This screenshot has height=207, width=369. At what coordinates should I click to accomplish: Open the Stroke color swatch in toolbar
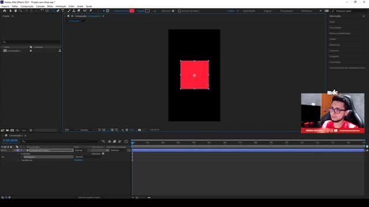pyautogui.click(x=148, y=11)
